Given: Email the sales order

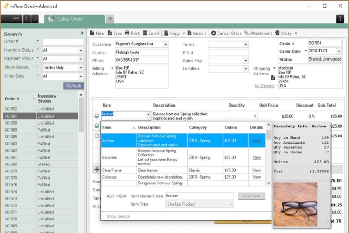Looking at the screenshot, I should [x=151, y=33].
